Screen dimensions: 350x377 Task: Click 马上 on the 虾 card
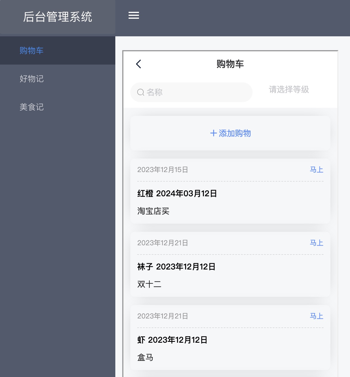point(317,316)
